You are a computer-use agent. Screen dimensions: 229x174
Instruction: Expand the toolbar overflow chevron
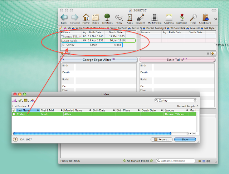click(x=215, y=19)
